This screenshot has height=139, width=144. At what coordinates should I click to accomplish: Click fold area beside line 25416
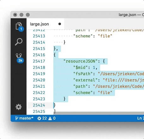[x=49, y=55]
